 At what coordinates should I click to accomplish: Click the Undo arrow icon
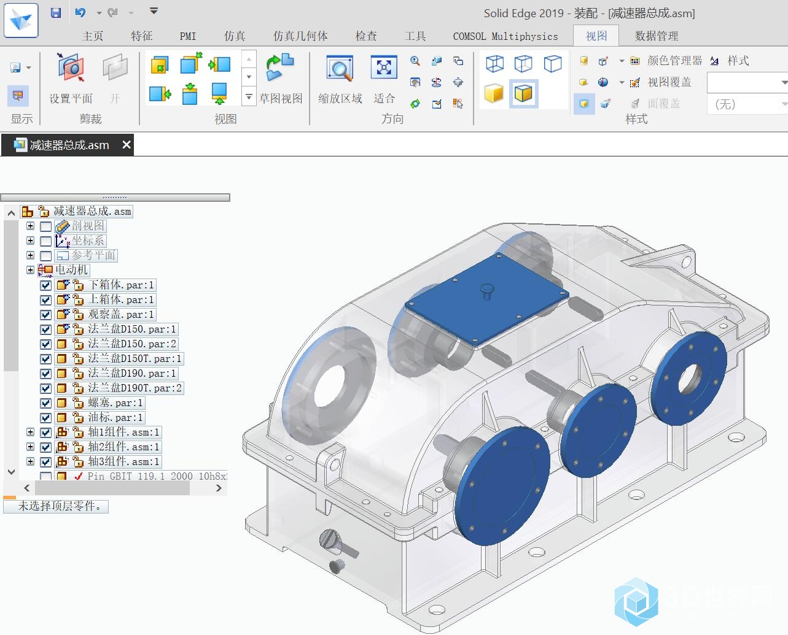(x=80, y=12)
